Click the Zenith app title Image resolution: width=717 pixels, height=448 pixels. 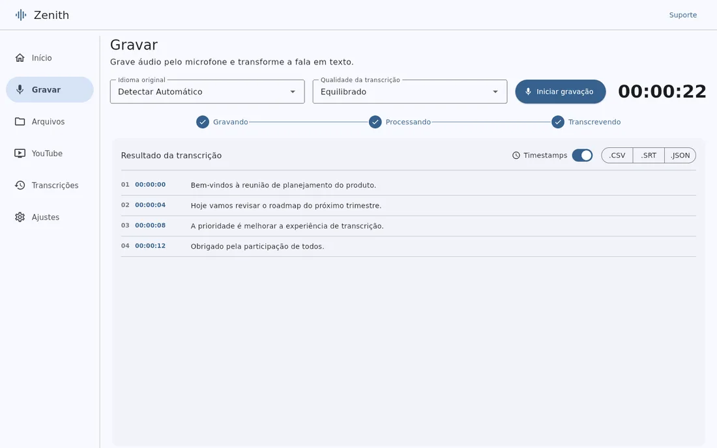51,15
